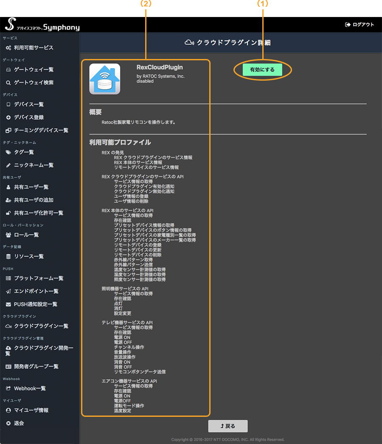Click the cloud icon beside クラウドプラグイン一覧

click(8, 326)
